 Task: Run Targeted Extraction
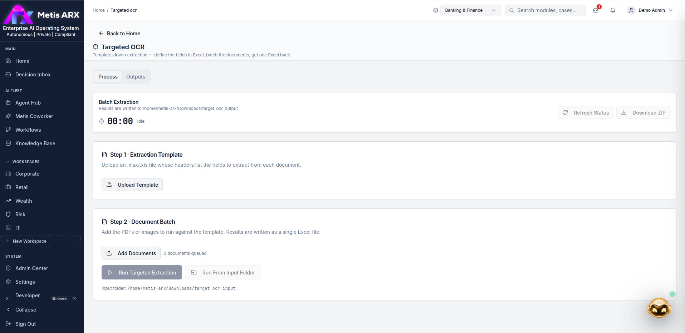[142, 272]
